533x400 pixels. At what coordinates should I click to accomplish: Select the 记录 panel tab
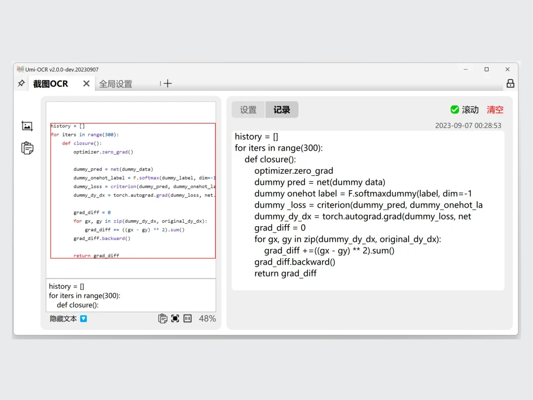point(282,110)
